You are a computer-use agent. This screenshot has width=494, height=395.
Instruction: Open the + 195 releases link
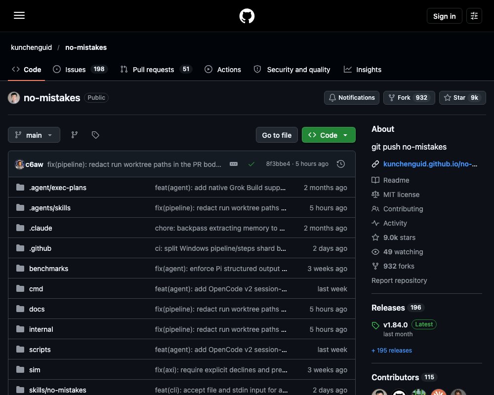click(392, 350)
